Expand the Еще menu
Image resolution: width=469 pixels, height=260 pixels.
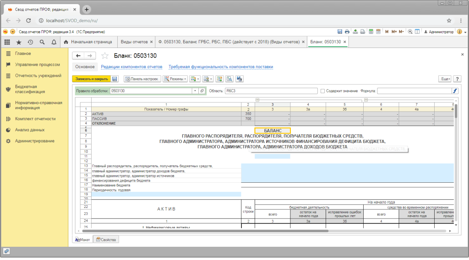(x=445, y=79)
